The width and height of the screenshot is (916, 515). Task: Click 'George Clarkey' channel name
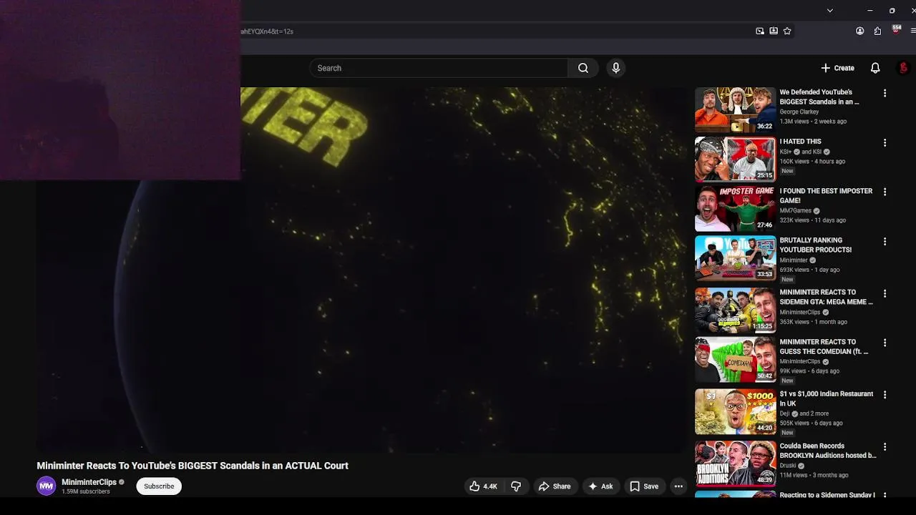tap(799, 112)
